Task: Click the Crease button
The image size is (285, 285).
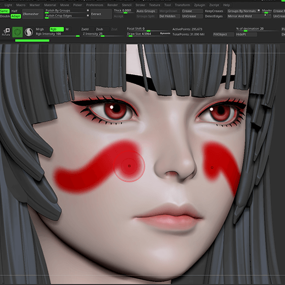Action: point(192,11)
